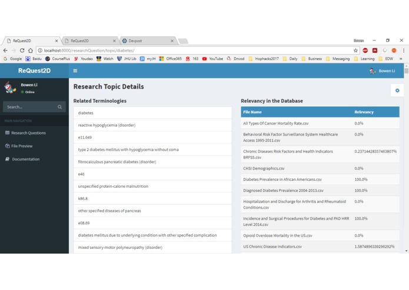The image size is (409, 290).
Task: Open Chrome three-dot menu
Action: coord(404,50)
